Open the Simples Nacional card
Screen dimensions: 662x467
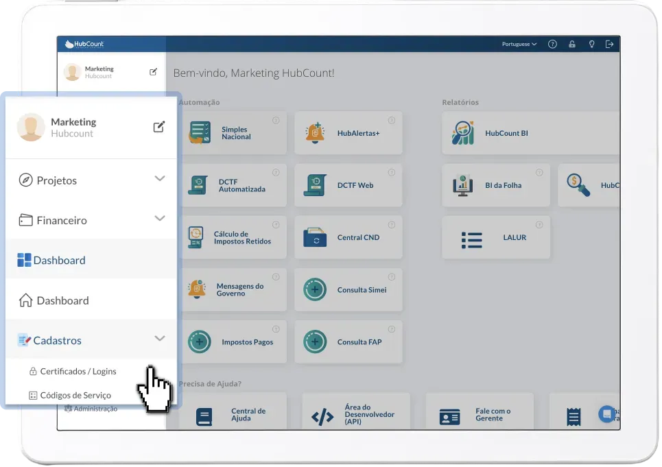(x=235, y=133)
